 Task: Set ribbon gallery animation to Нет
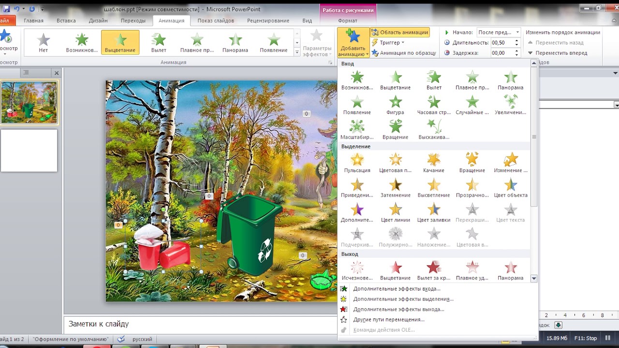44,42
